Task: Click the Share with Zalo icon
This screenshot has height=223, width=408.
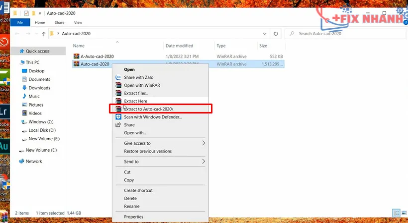Action: coord(118,77)
